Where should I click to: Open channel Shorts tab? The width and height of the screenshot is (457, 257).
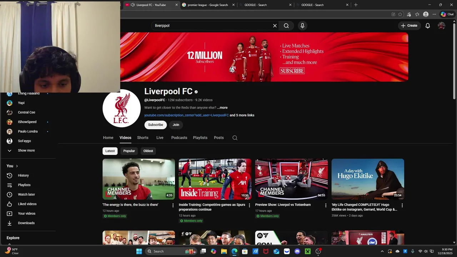click(x=143, y=138)
